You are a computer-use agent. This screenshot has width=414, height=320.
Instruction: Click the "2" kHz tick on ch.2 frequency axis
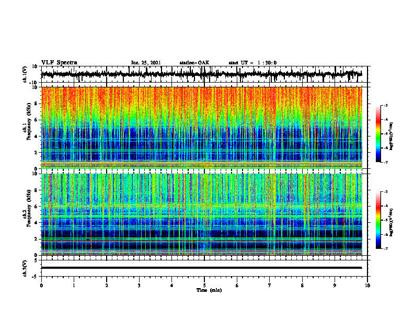(37, 239)
